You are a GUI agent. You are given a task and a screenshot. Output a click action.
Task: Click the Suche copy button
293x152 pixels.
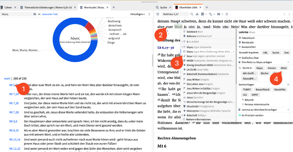pyautogui.click(x=276, y=52)
